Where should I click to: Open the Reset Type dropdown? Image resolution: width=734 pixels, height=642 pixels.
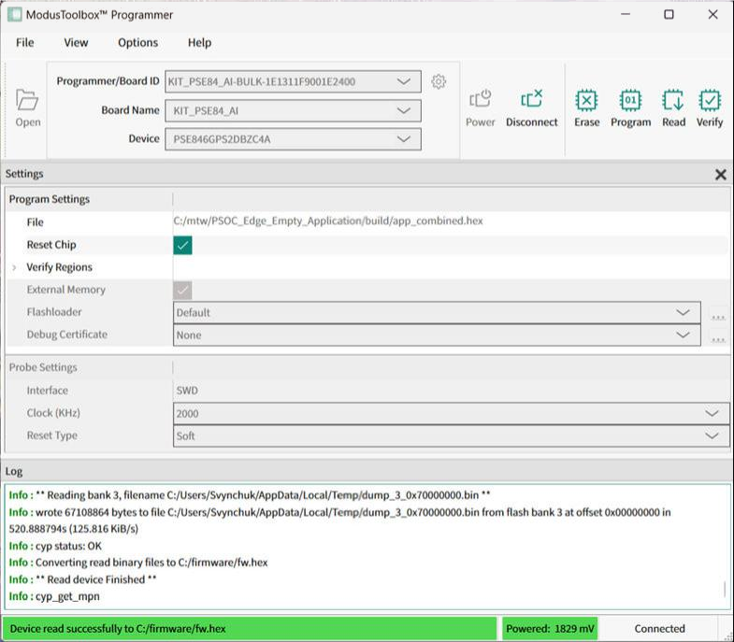[x=452, y=436]
